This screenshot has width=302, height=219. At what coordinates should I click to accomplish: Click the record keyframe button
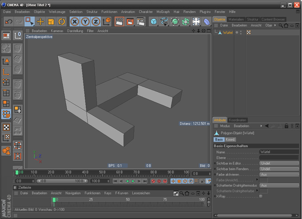click(153, 181)
